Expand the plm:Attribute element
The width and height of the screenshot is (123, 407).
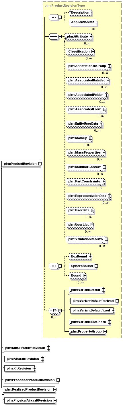(x=91, y=37)
